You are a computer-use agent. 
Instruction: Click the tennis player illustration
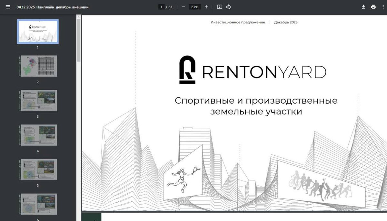click(x=183, y=179)
